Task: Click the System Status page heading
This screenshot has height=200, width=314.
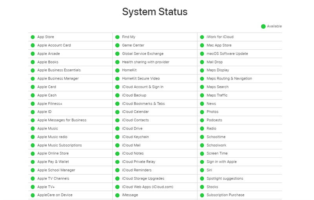Action: (155, 12)
